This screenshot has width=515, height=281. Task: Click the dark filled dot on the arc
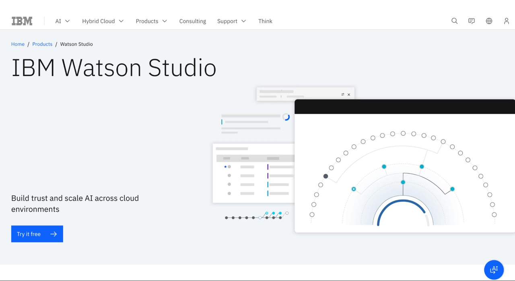click(325, 176)
